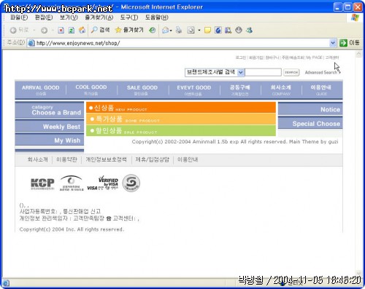Click the footer privacy policy (개인정보보호정책) link
Screen dimensions: 365x289
[106, 159]
